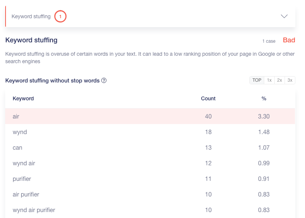Switch to the 2x keyword tab
305x218 pixels.
click(x=279, y=80)
